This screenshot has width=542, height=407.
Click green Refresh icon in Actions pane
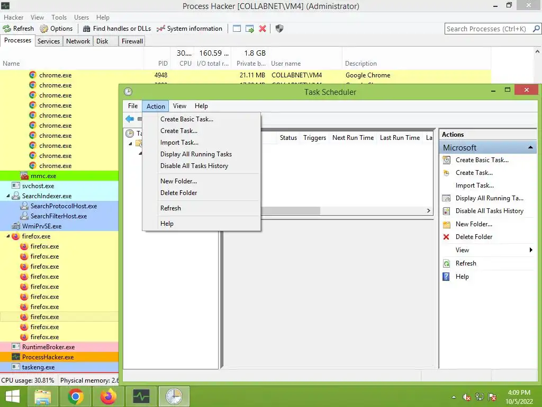446,263
